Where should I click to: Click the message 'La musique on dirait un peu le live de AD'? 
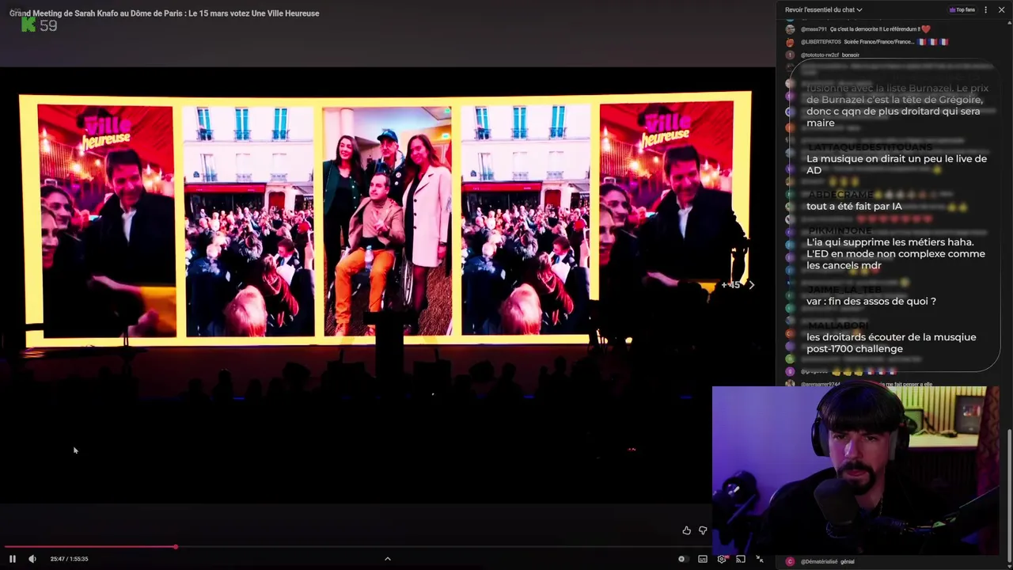tap(897, 164)
